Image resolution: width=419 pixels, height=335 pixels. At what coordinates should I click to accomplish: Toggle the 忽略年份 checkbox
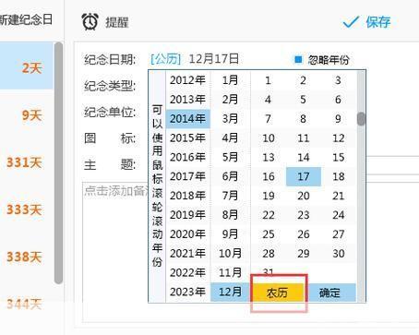pyautogui.click(x=298, y=59)
